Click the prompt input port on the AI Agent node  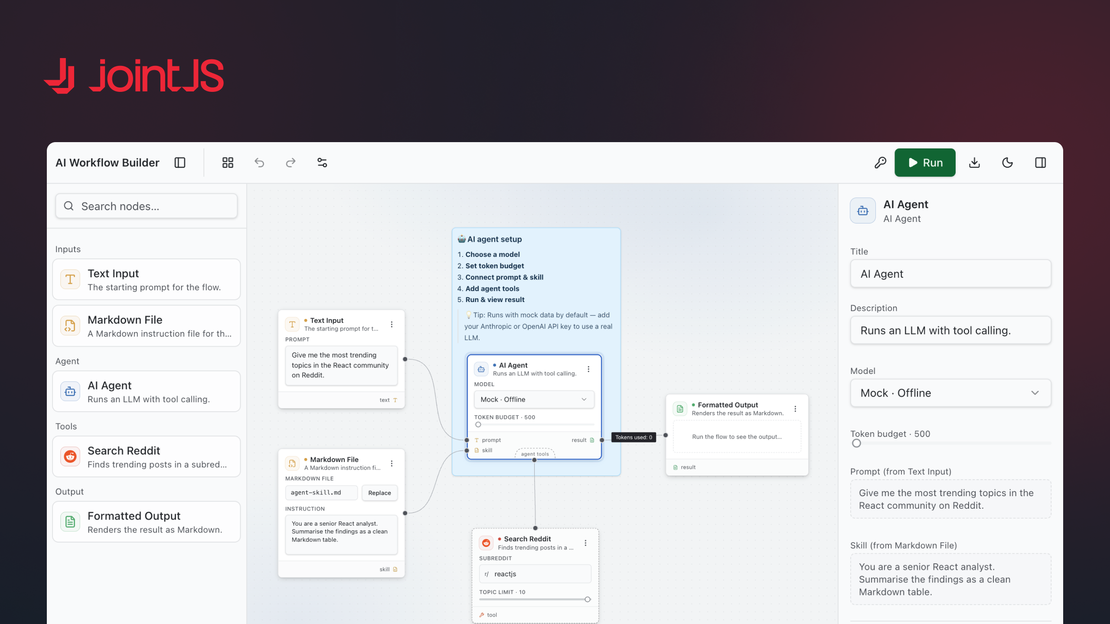(467, 440)
